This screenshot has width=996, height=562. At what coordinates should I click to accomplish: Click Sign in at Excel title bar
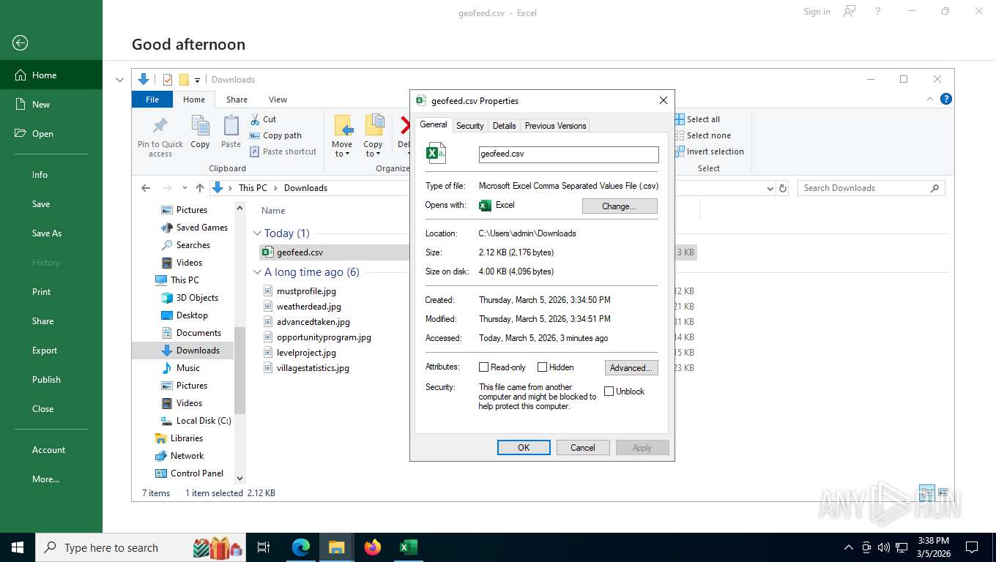click(817, 11)
